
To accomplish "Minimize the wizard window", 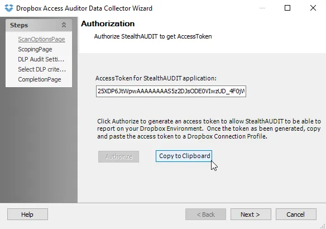I will pos(262,8).
